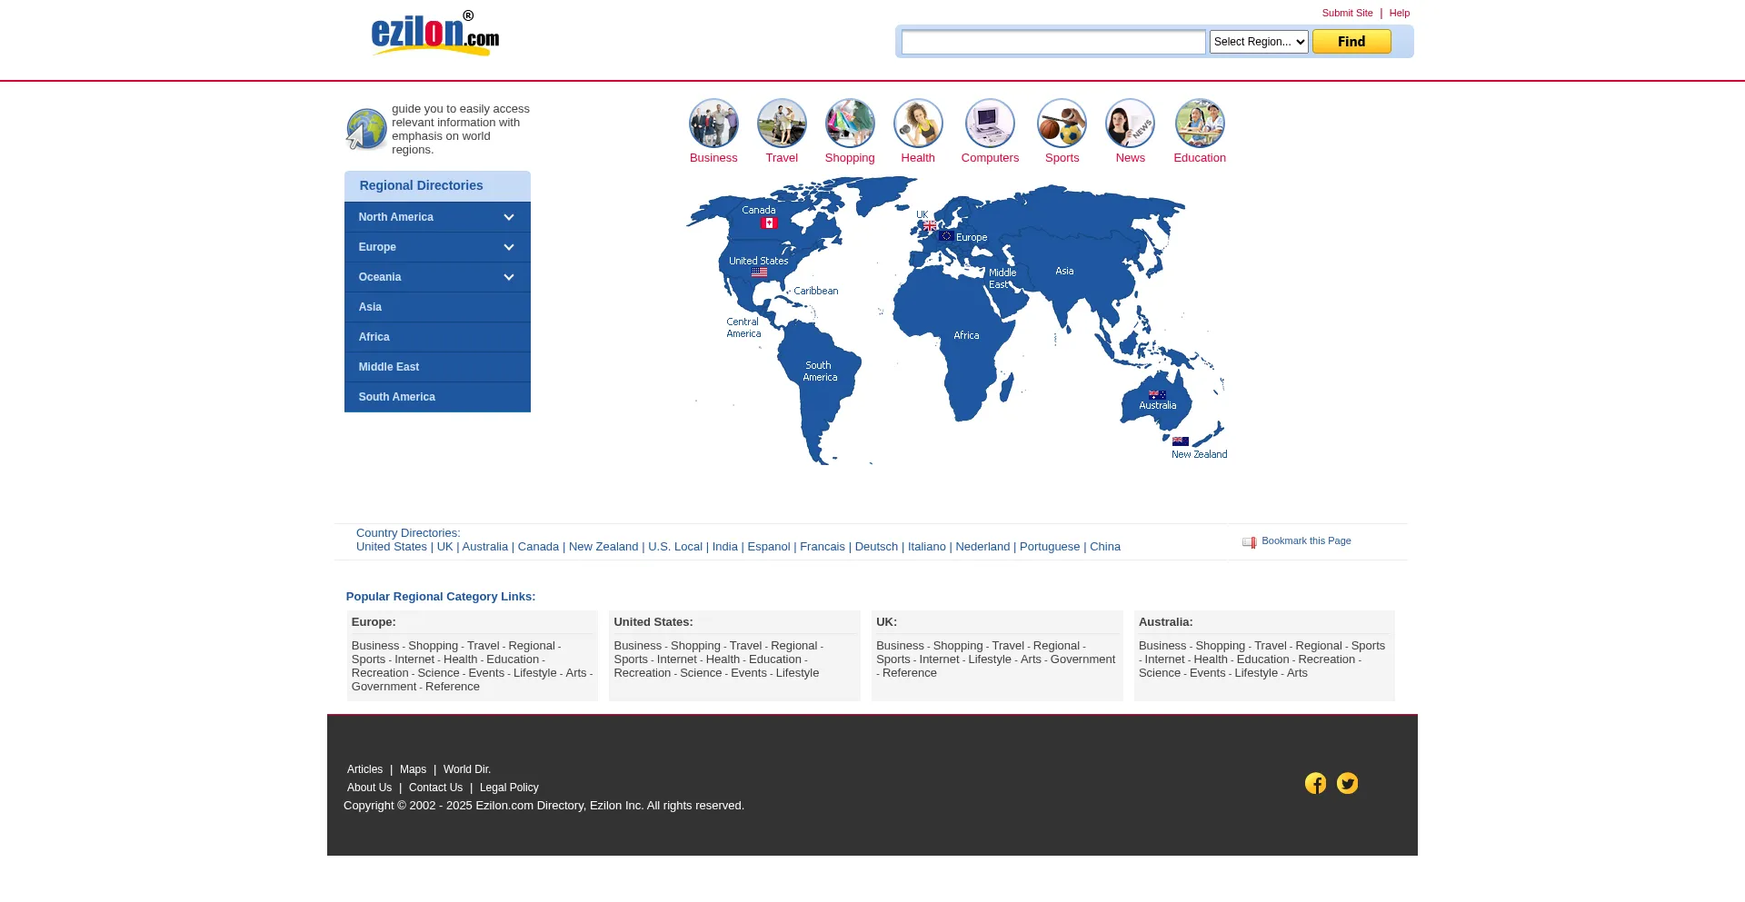Click the Education category icon

click(1200, 124)
